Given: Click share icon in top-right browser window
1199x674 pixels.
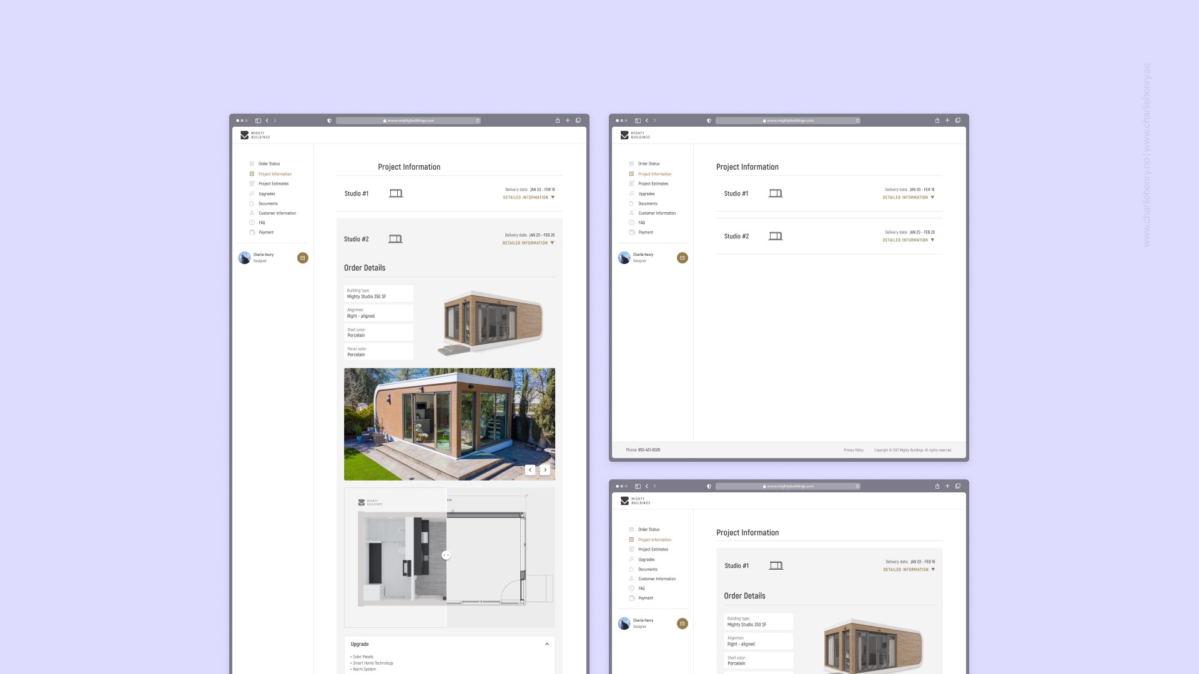Looking at the screenshot, I should tap(937, 120).
